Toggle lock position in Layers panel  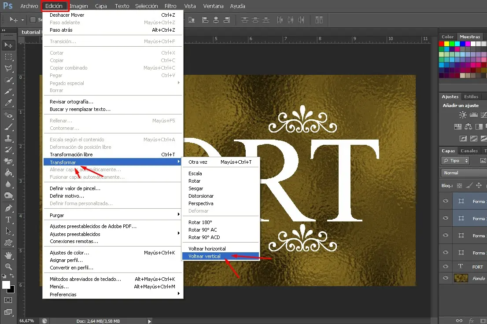click(479, 185)
